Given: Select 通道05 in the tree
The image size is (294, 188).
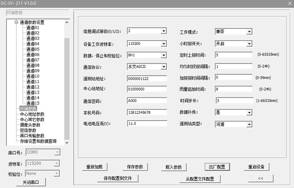Looking at the screenshot, I should 33,49.
